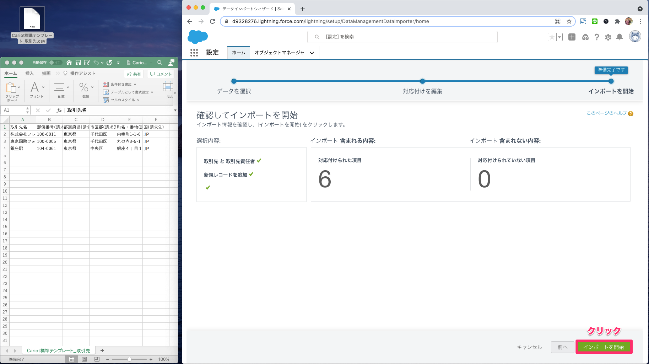Screen dimensions: 649x364
Task: Open the Chrome extensions puzzle icon
Action: [x=617, y=21]
